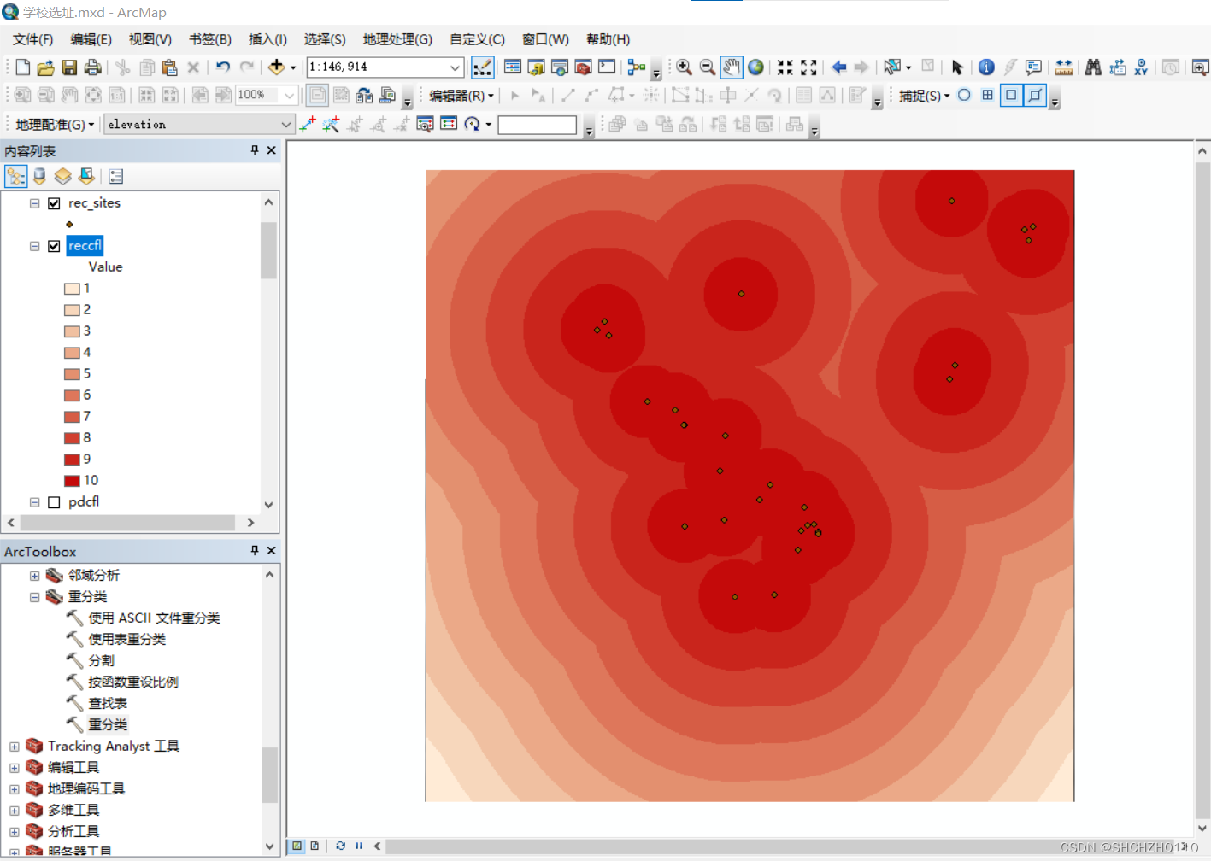Select the 分割 tool
Screen dimensions: 1211x861
(101, 660)
